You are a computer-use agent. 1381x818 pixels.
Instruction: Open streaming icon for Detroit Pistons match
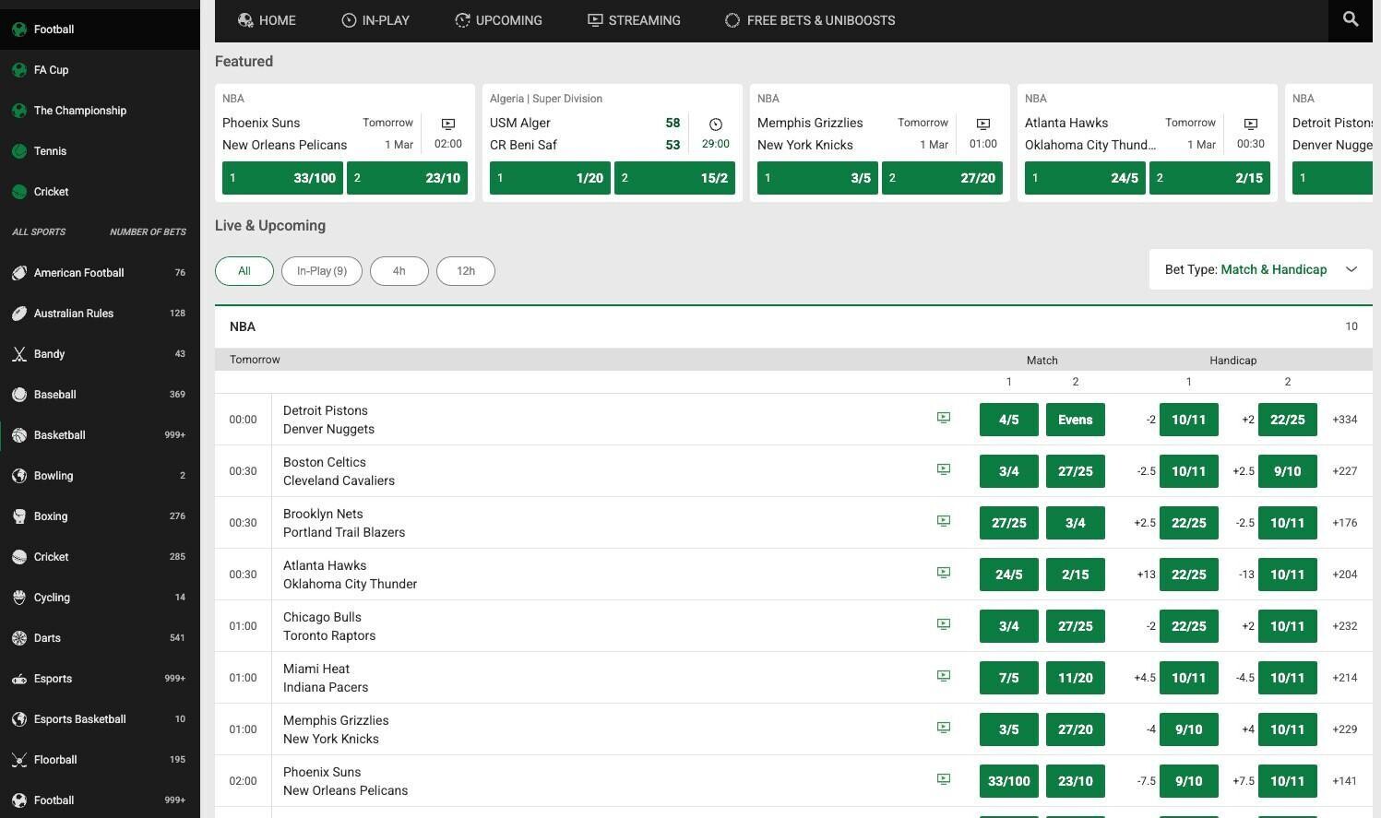pyautogui.click(x=943, y=418)
